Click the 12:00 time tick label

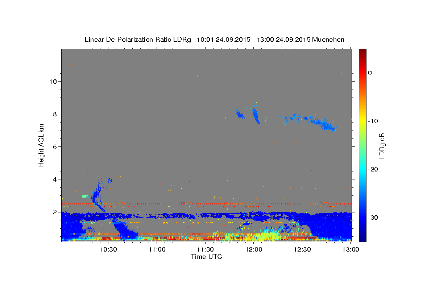coord(254,249)
